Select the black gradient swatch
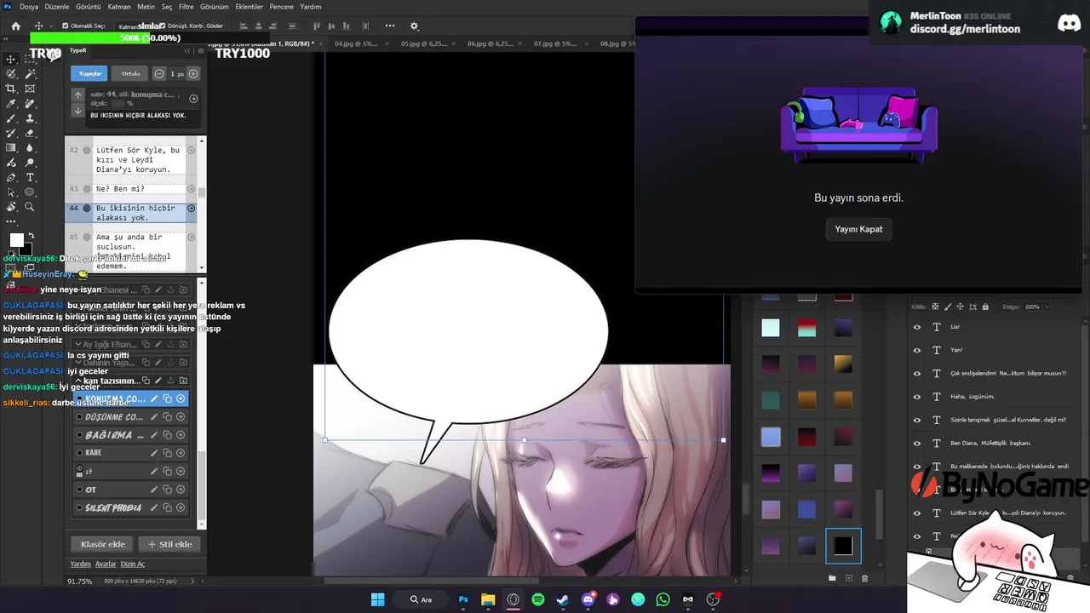The width and height of the screenshot is (1090, 613). 843,547
